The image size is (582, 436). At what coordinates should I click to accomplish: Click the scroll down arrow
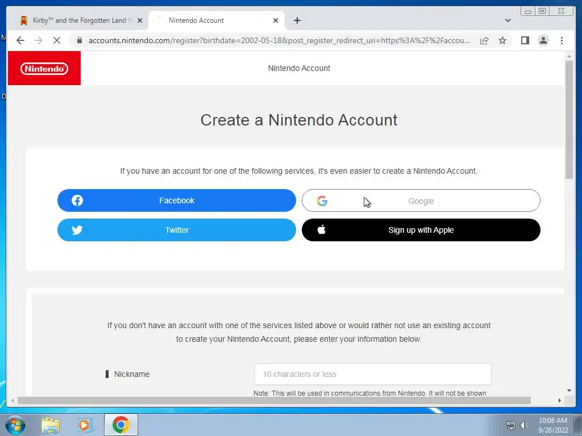click(x=569, y=391)
